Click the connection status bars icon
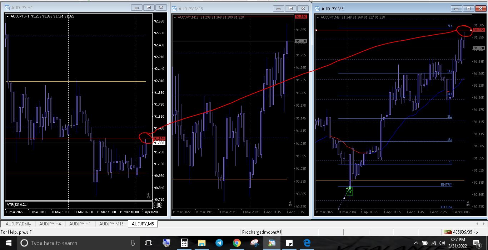 coord(448,232)
